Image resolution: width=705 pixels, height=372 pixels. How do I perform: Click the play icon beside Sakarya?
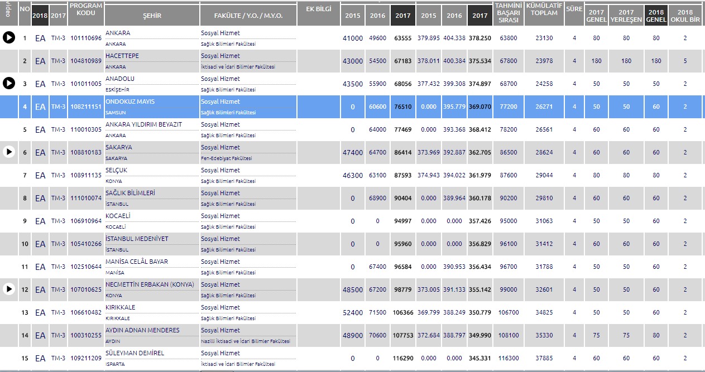click(9, 152)
